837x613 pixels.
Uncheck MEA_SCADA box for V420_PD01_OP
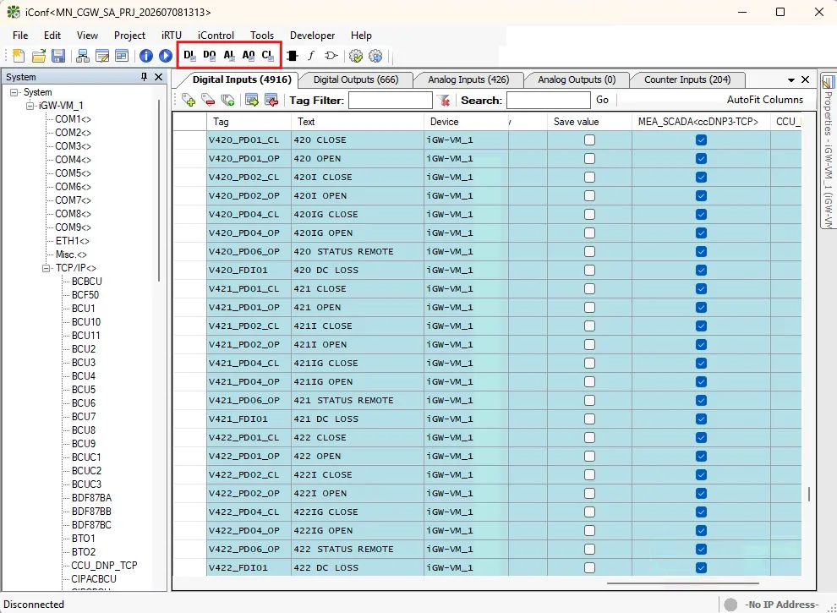[x=701, y=159]
